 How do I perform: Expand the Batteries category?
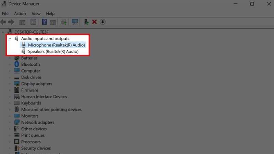pyautogui.click(x=10, y=58)
